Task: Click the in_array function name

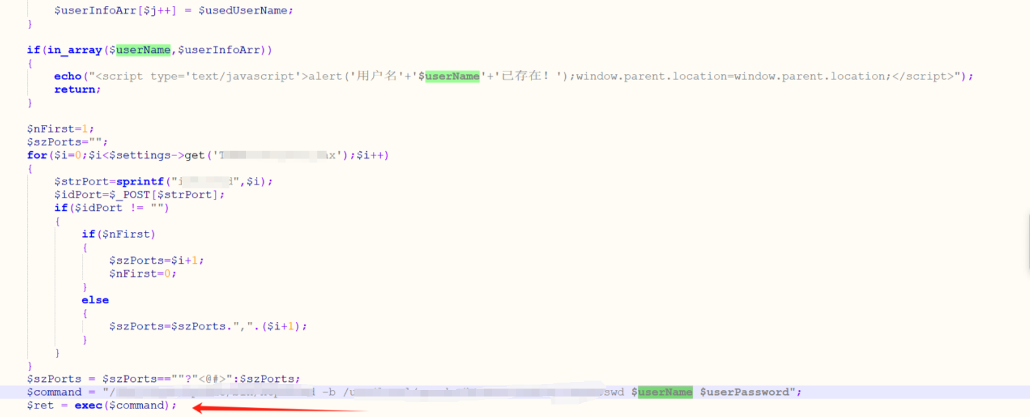Action: (75, 50)
